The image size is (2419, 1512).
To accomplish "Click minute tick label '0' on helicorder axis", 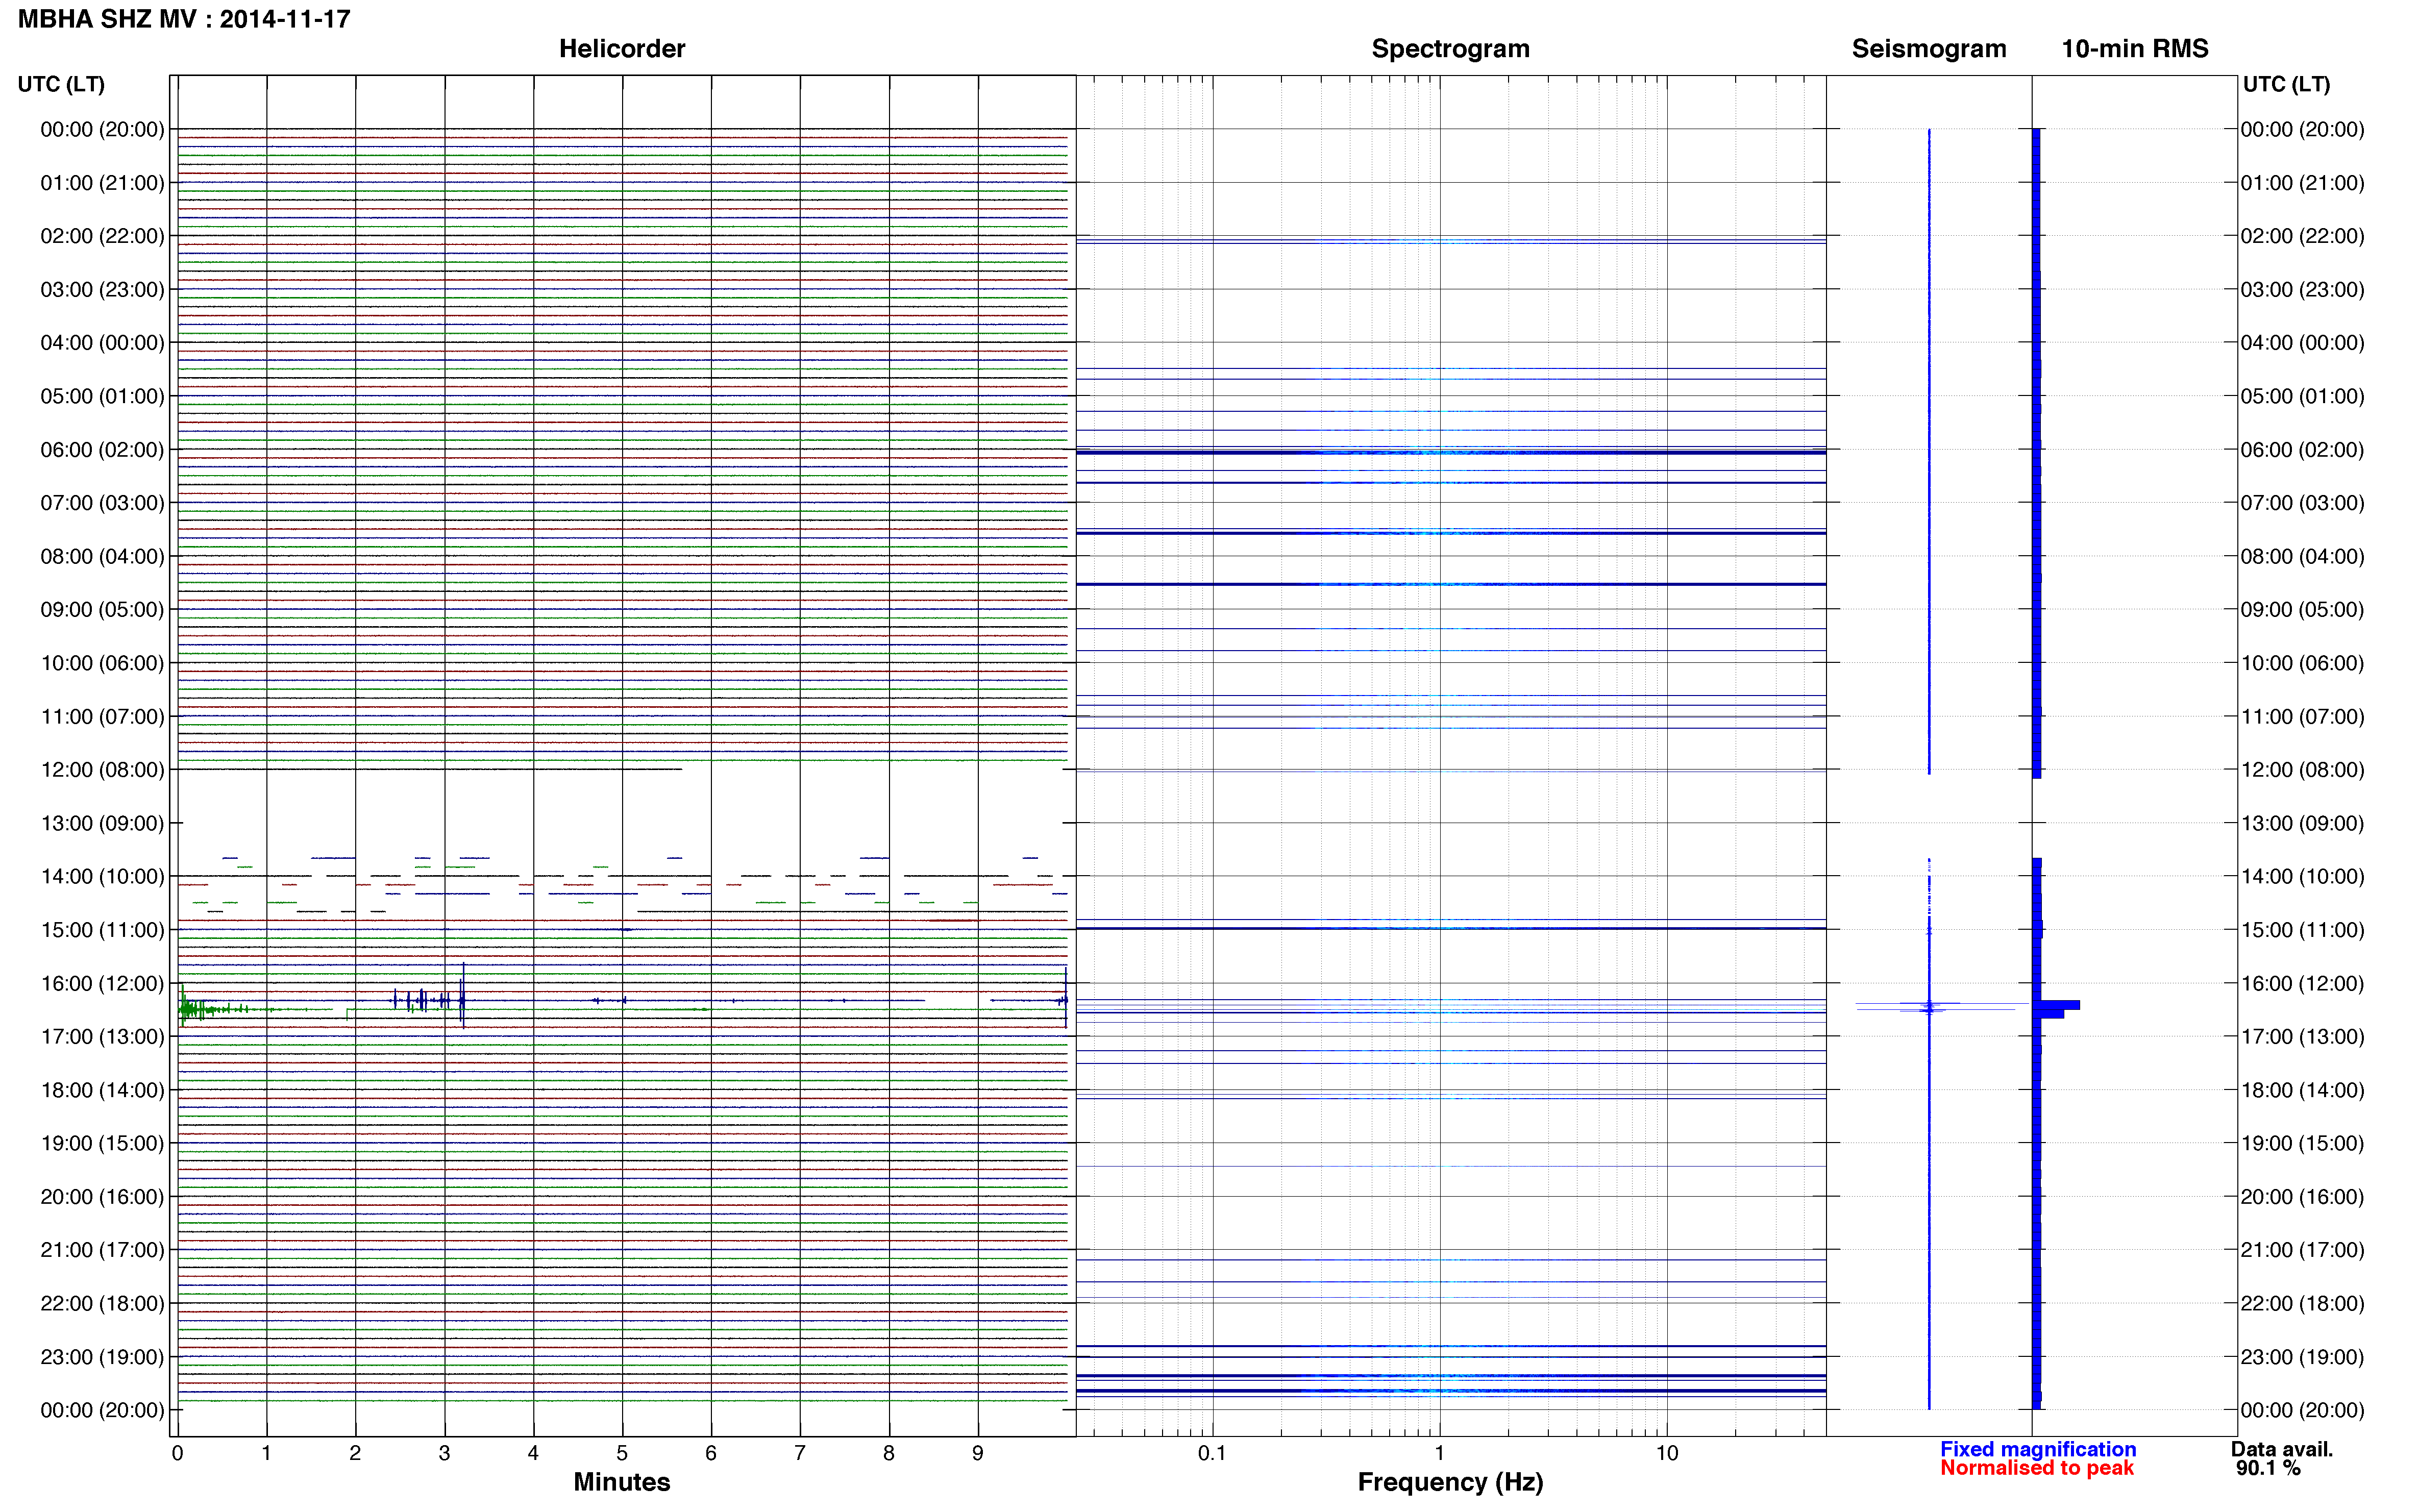I will click(x=178, y=1453).
